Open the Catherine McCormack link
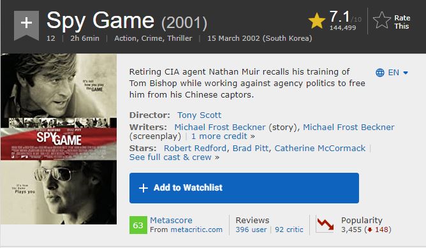The height and width of the screenshot is (248, 426). tap(319, 149)
